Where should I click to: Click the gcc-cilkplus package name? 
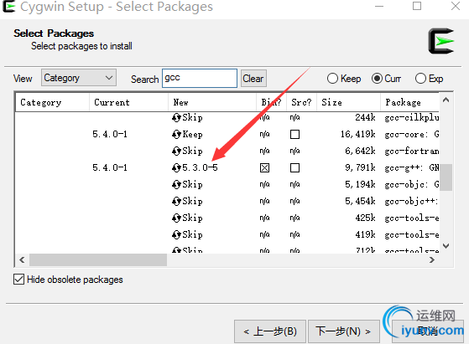click(412, 118)
